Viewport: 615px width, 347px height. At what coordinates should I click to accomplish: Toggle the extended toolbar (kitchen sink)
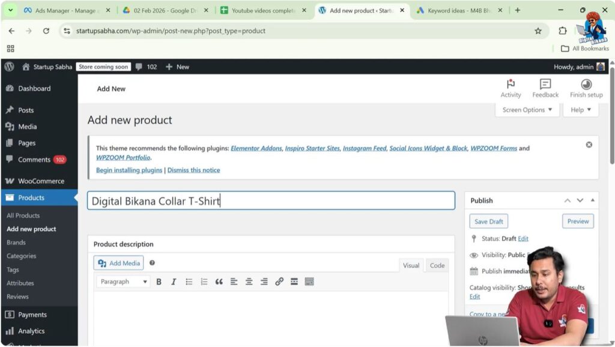pyautogui.click(x=309, y=281)
